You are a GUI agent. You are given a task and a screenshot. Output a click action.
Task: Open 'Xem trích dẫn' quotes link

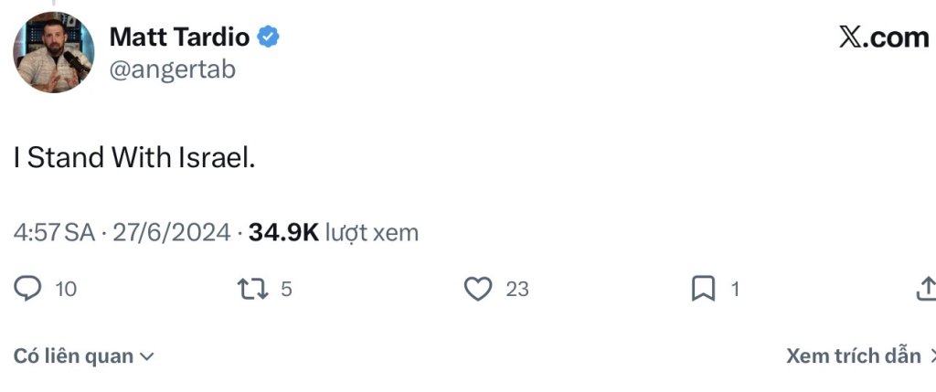tap(853, 356)
